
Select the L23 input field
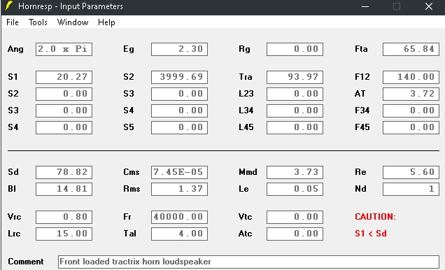click(295, 94)
